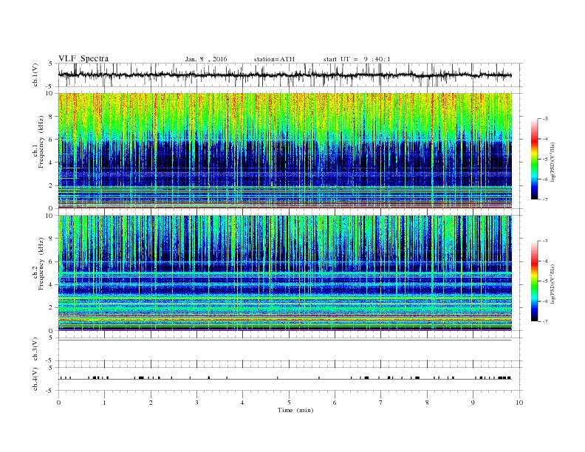The image size is (585, 452).
Task: Click the '5' tick label on time axis
Action: click(289, 403)
